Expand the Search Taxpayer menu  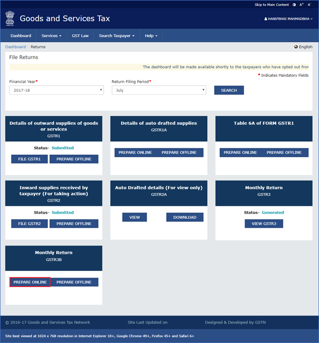click(x=117, y=36)
